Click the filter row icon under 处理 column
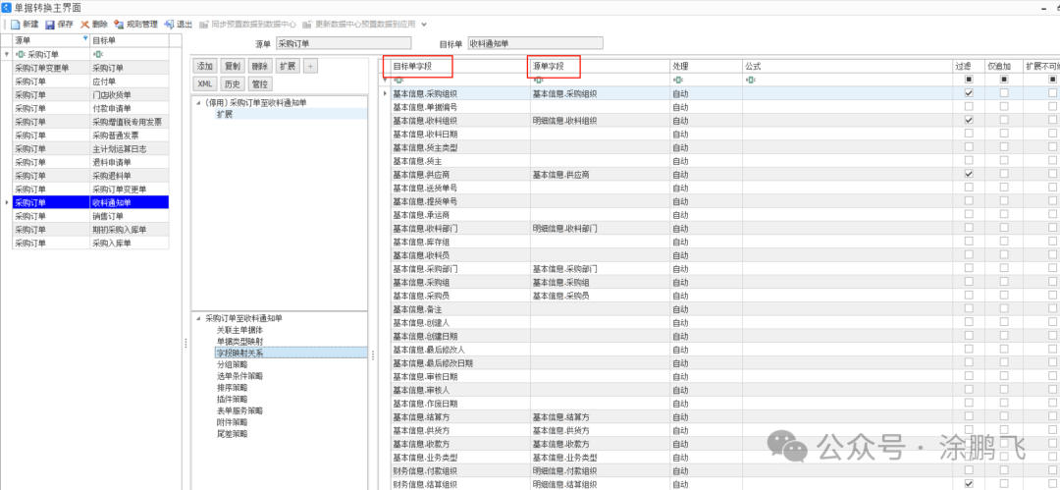 676,80
